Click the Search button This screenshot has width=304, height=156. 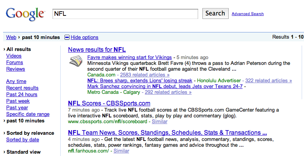click(x=215, y=14)
